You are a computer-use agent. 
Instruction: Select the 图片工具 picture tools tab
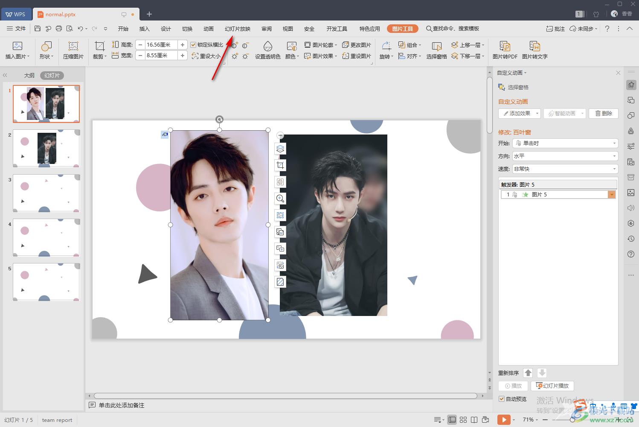coord(403,29)
